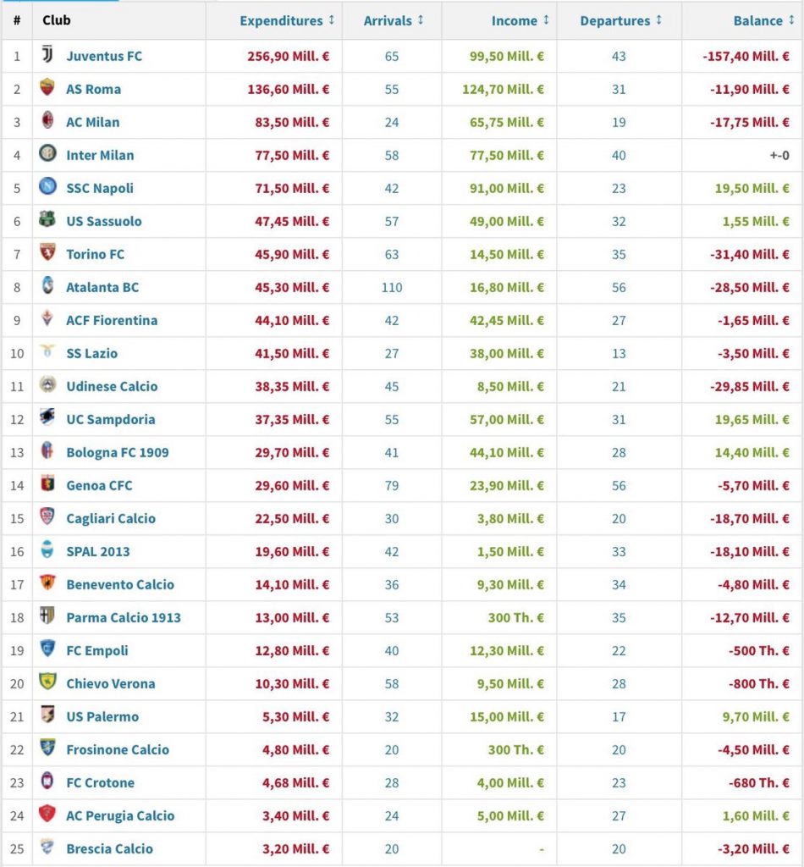Image resolution: width=804 pixels, height=867 pixels.
Task: Sort table by Income column
Action: (x=520, y=20)
